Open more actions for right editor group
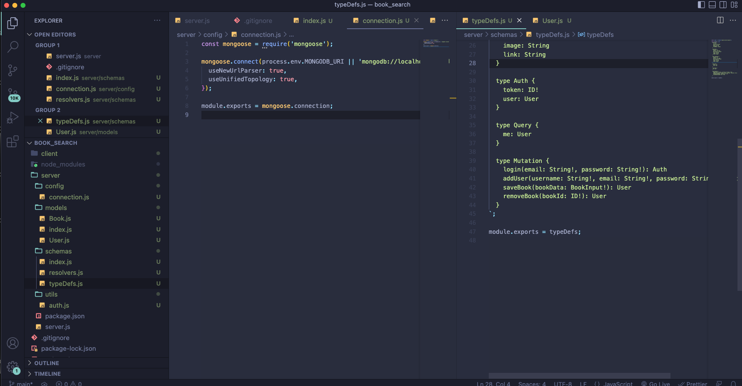Viewport: 742px width, 386px height. pos(733,21)
